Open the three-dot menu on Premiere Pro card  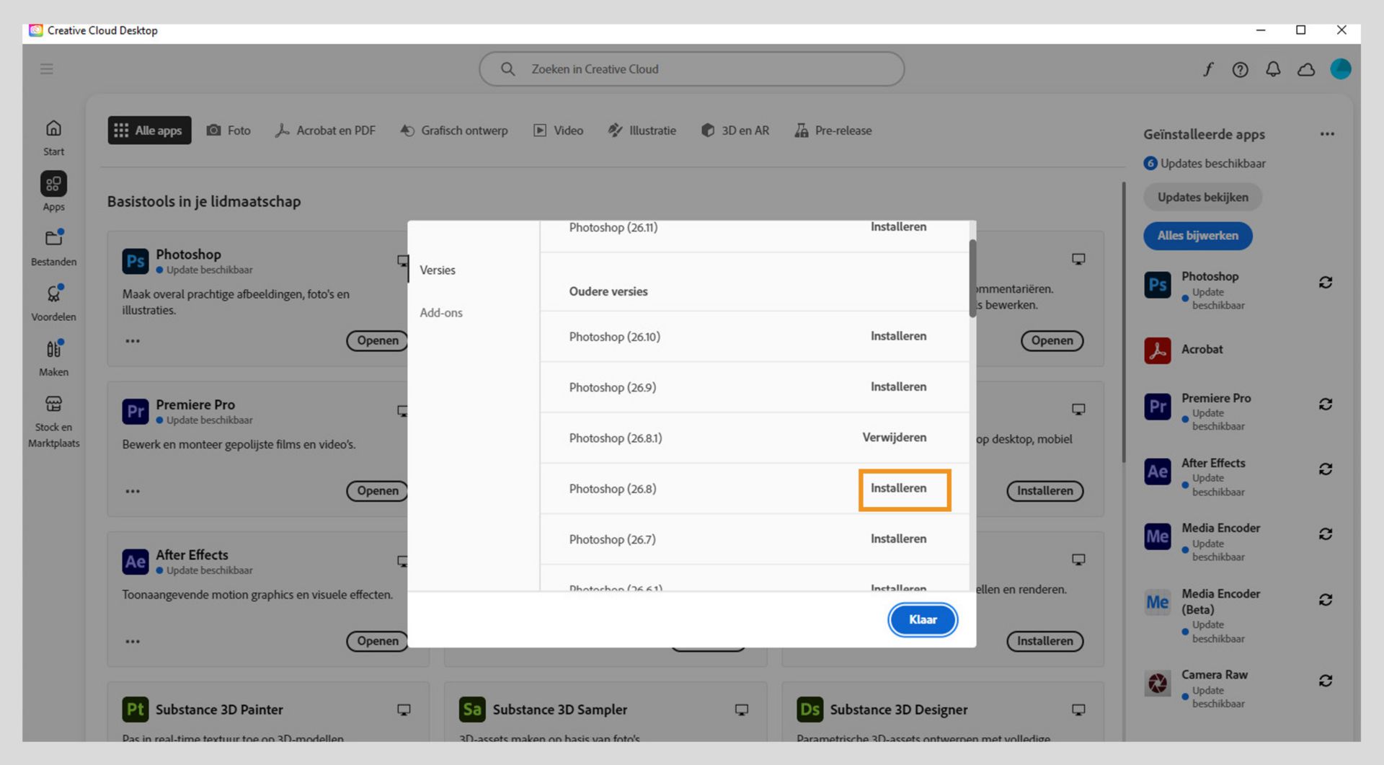[x=133, y=492]
